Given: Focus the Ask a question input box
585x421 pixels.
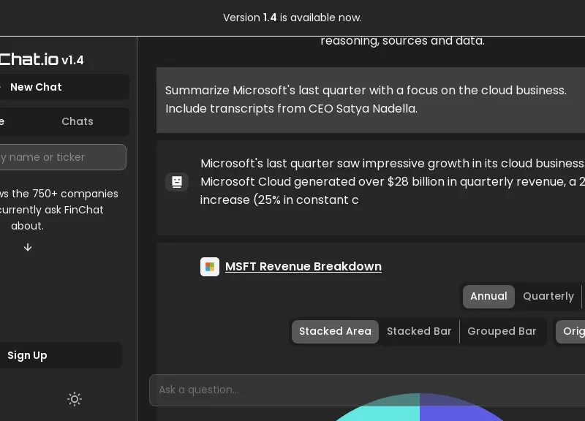Looking at the screenshot, I should coord(366,390).
